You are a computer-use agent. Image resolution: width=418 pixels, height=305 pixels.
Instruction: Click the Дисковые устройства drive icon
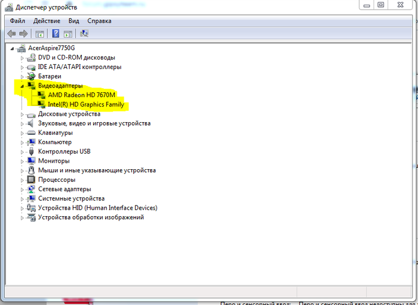31,114
